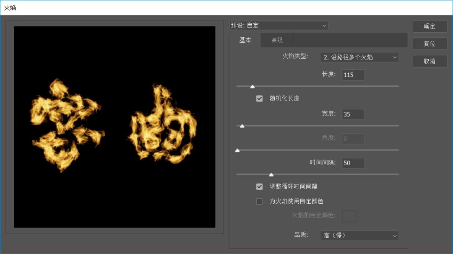
Task: Click the 时间间隔 slider handle
Action: point(271,174)
